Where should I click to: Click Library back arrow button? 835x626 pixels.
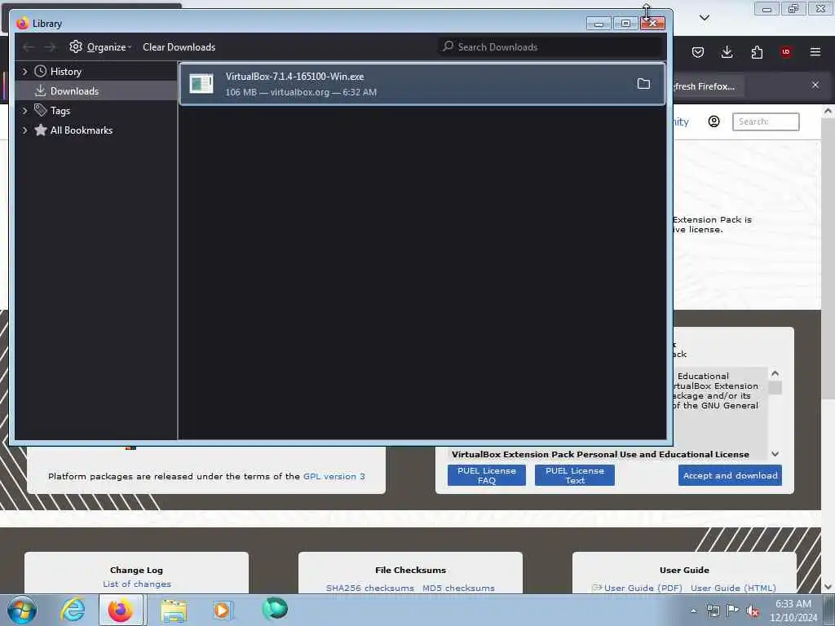point(29,46)
